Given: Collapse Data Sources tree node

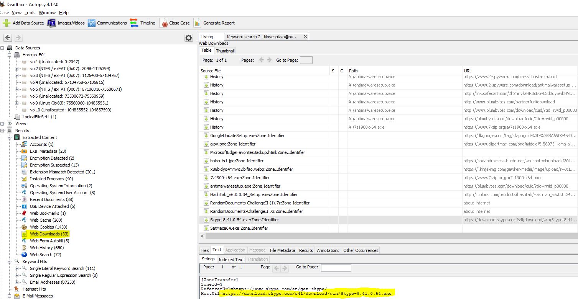Looking at the screenshot, I should (2, 48).
